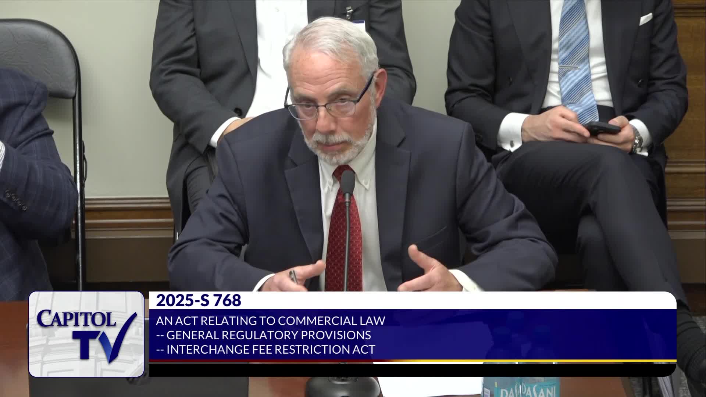This screenshot has height=397, width=706.
Task: Click the wristwatch on the man's wrist
Action: click(x=637, y=142)
